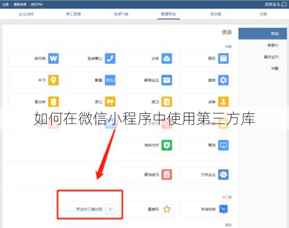Click the WeChat Work logo in header
This screenshot has height=228, width=289.
(x=276, y=4)
